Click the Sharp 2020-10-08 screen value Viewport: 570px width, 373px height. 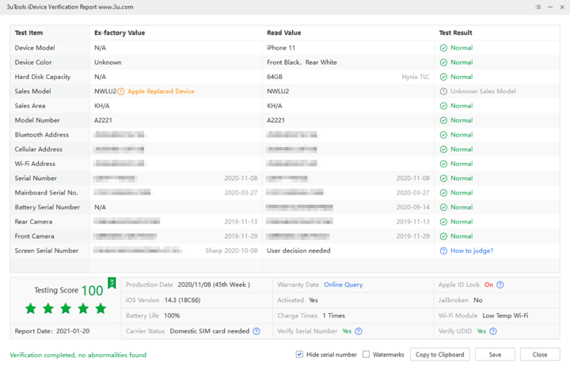point(231,251)
